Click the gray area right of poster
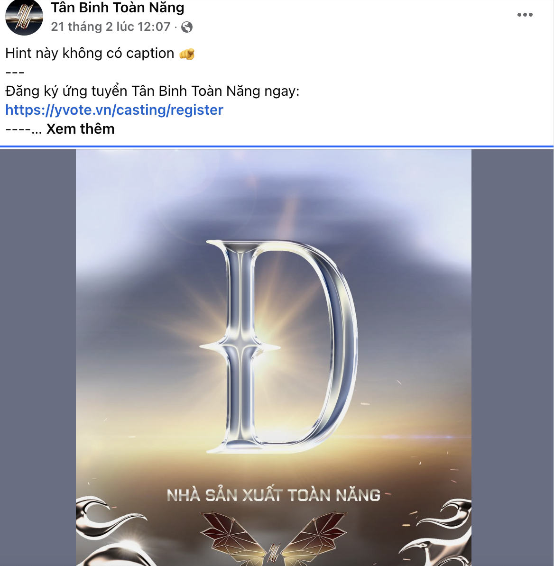Viewport: 554px width, 566px height. [512, 358]
